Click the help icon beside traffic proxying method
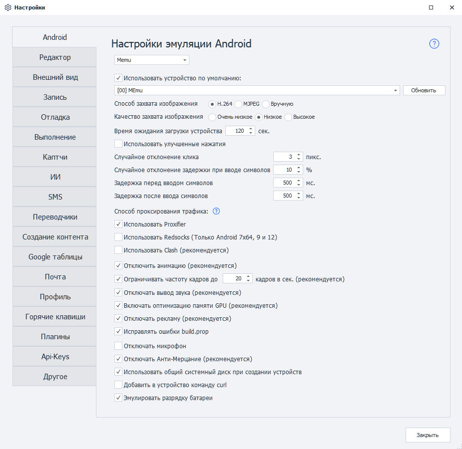 [x=216, y=211]
